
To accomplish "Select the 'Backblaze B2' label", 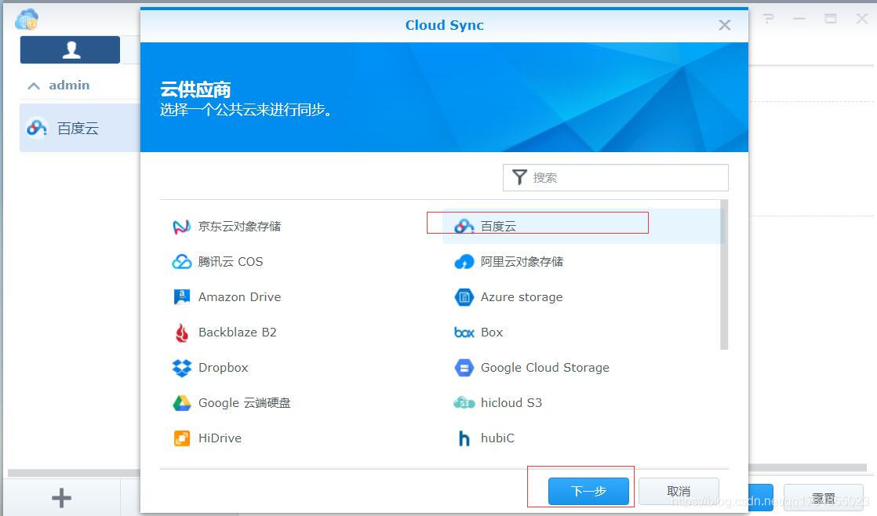I will tap(237, 332).
